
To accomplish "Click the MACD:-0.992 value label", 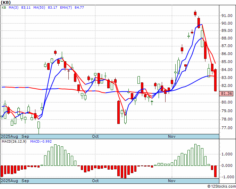I will click(41, 142).
